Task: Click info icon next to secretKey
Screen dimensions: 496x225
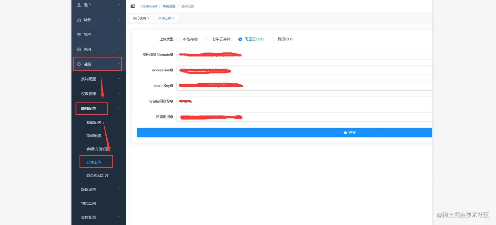Action: click(x=172, y=86)
